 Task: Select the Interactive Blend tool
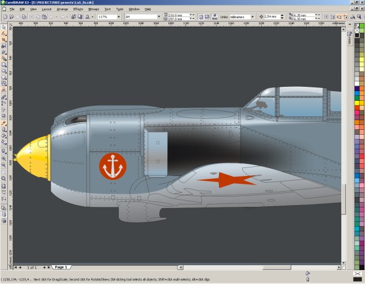coord(4,97)
